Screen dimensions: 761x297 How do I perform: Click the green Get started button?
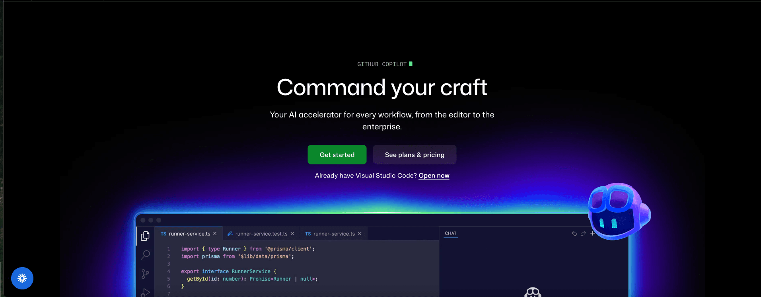[x=337, y=155]
